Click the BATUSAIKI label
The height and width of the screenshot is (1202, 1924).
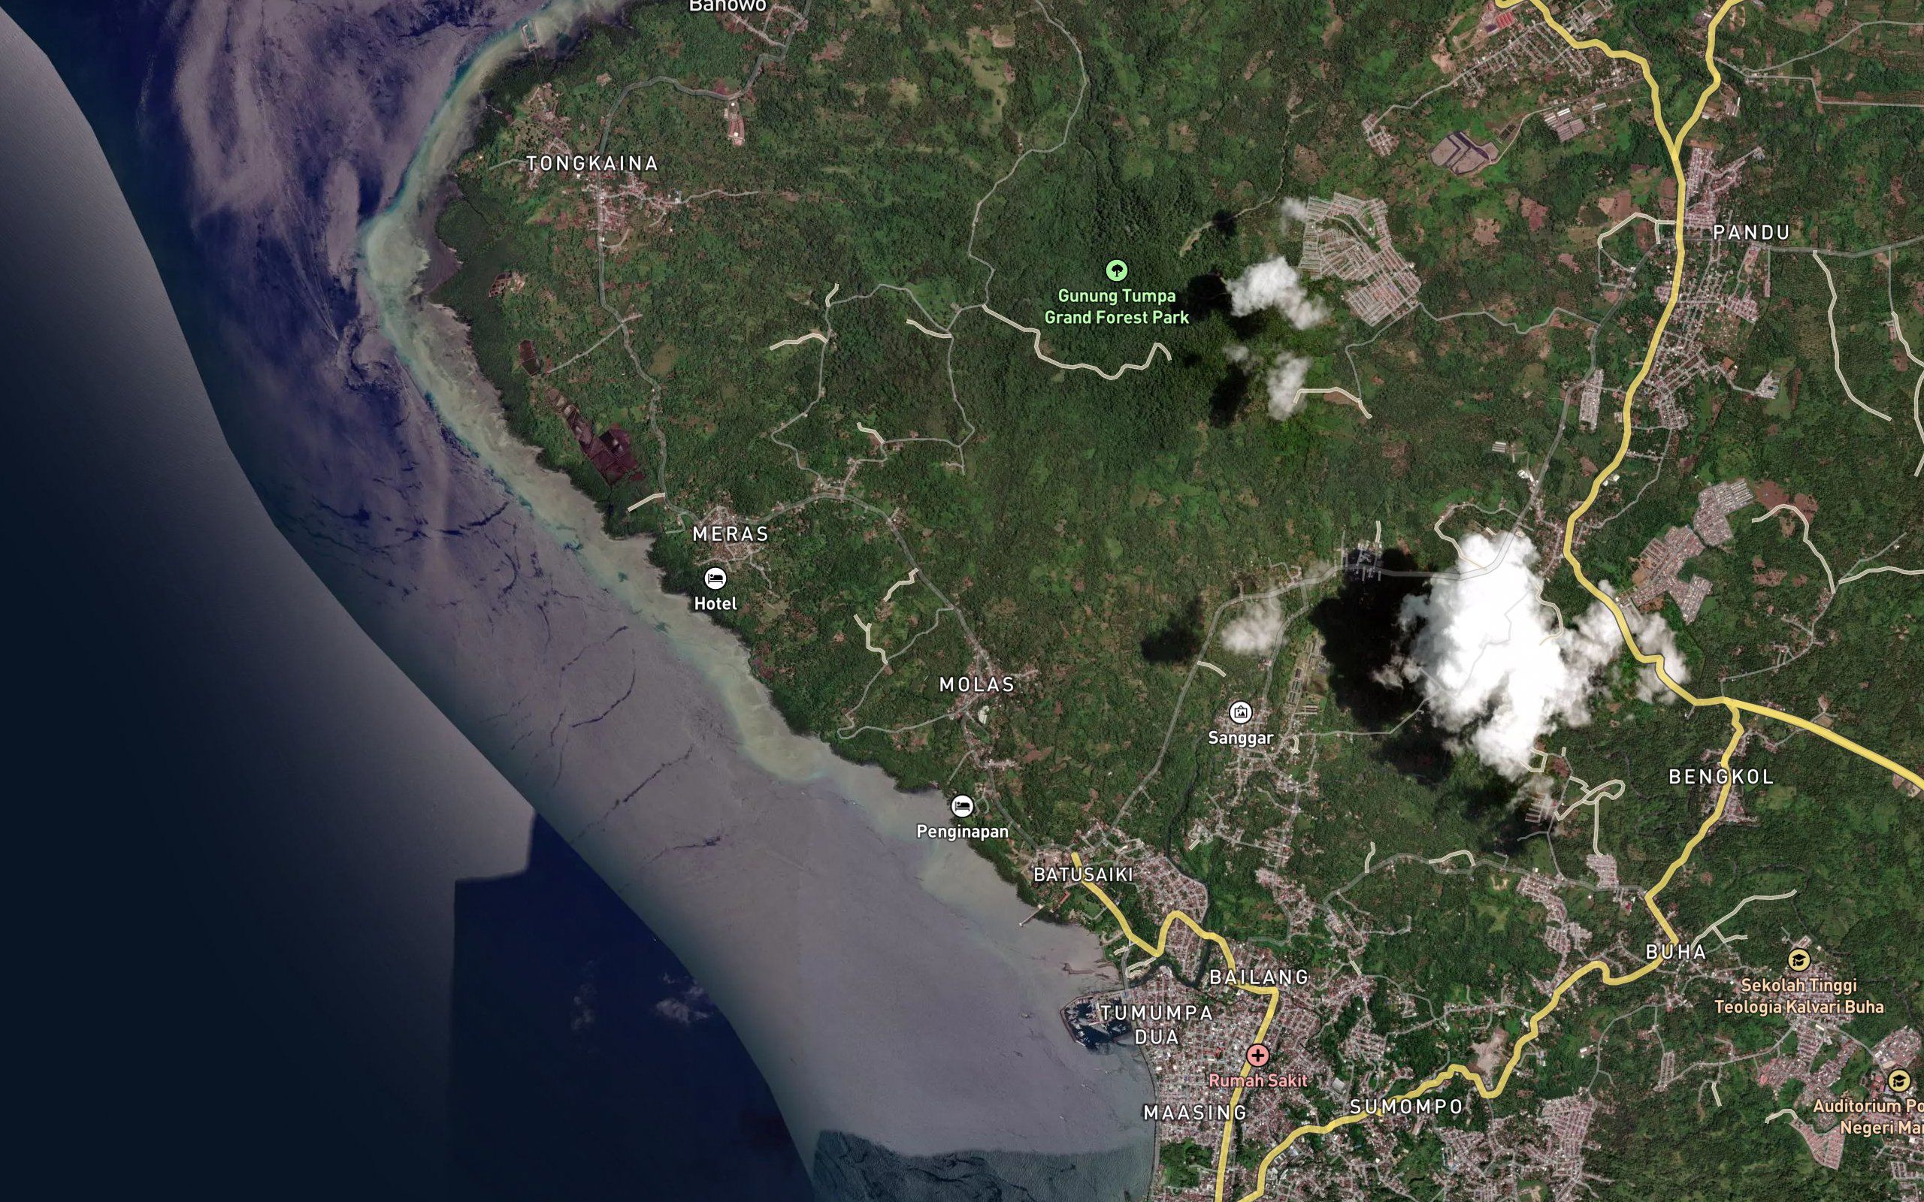1083,874
